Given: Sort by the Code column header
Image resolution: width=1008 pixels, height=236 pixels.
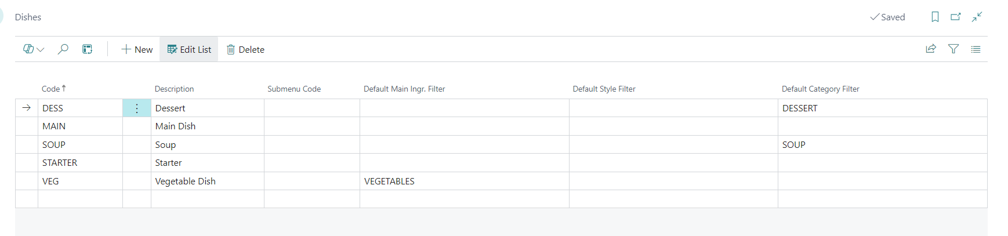Looking at the screenshot, I should pos(51,89).
